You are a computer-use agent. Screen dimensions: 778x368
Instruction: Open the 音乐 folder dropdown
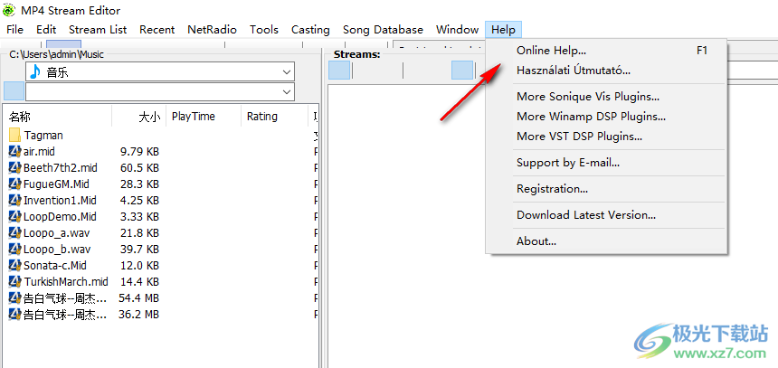coord(286,72)
